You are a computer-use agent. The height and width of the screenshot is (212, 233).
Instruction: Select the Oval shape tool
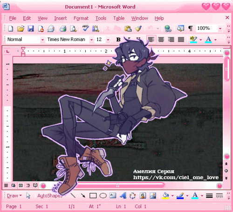coord(103,196)
